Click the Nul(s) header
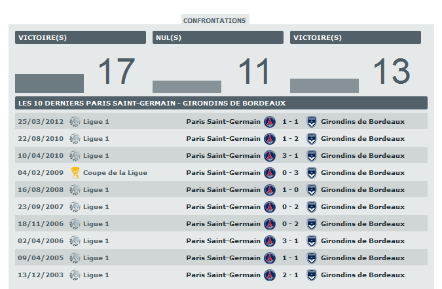This screenshot has height=289, width=442. click(x=217, y=37)
